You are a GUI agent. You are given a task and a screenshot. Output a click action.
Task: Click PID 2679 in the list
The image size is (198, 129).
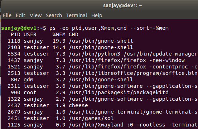tap(14, 112)
